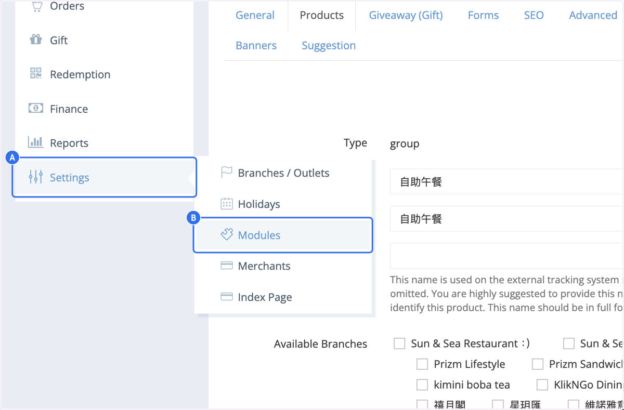This screenshot has width=624, height=410.
Task: Click the Merchants card icon
Action: click(x=226, y=266)
